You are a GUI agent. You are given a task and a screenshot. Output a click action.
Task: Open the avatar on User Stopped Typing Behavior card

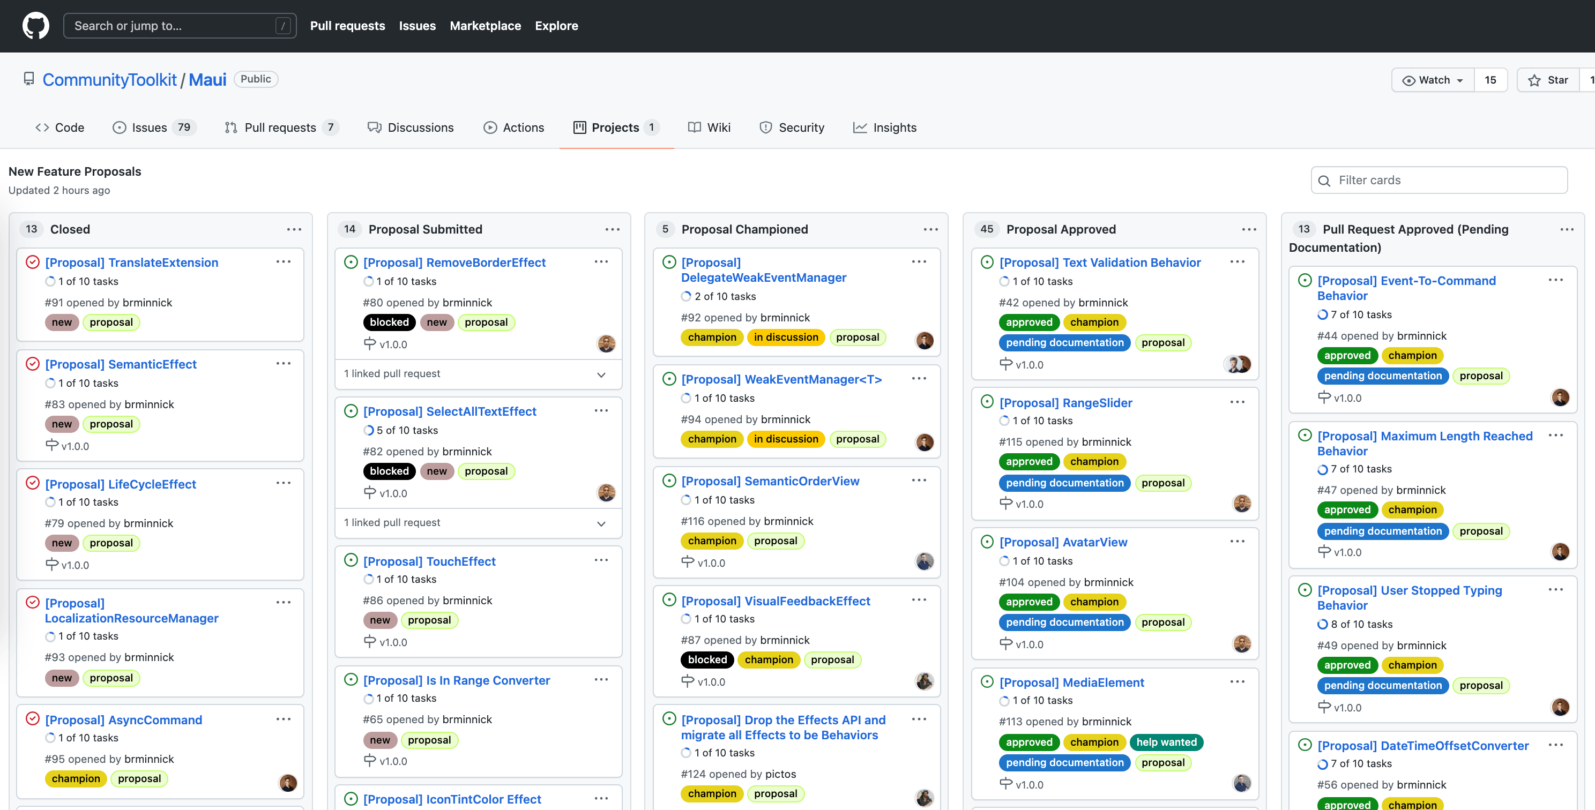click(x=1560, y=707)
